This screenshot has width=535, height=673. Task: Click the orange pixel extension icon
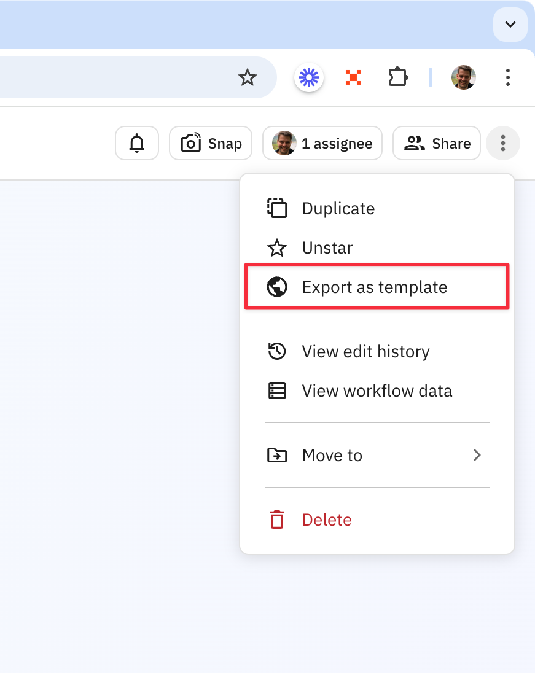coord(353,77)
